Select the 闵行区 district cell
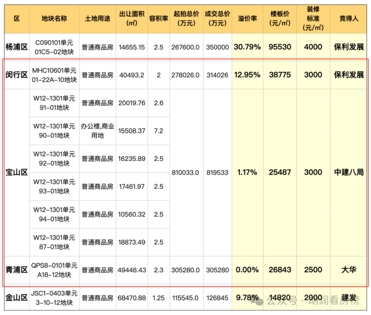 pos(16,75)
